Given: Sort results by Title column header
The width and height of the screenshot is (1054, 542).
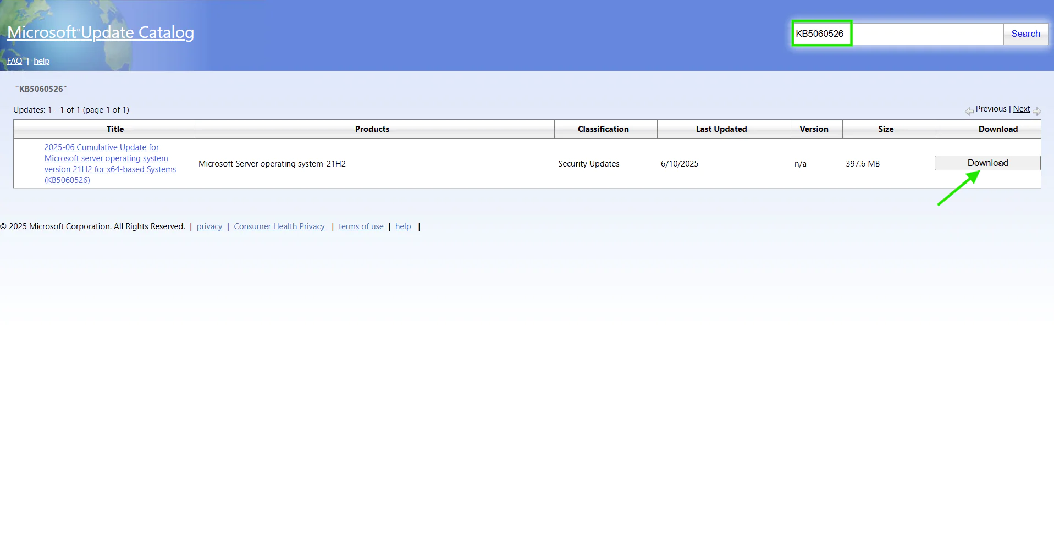Looking at the screenshot, I should (115, 129).
